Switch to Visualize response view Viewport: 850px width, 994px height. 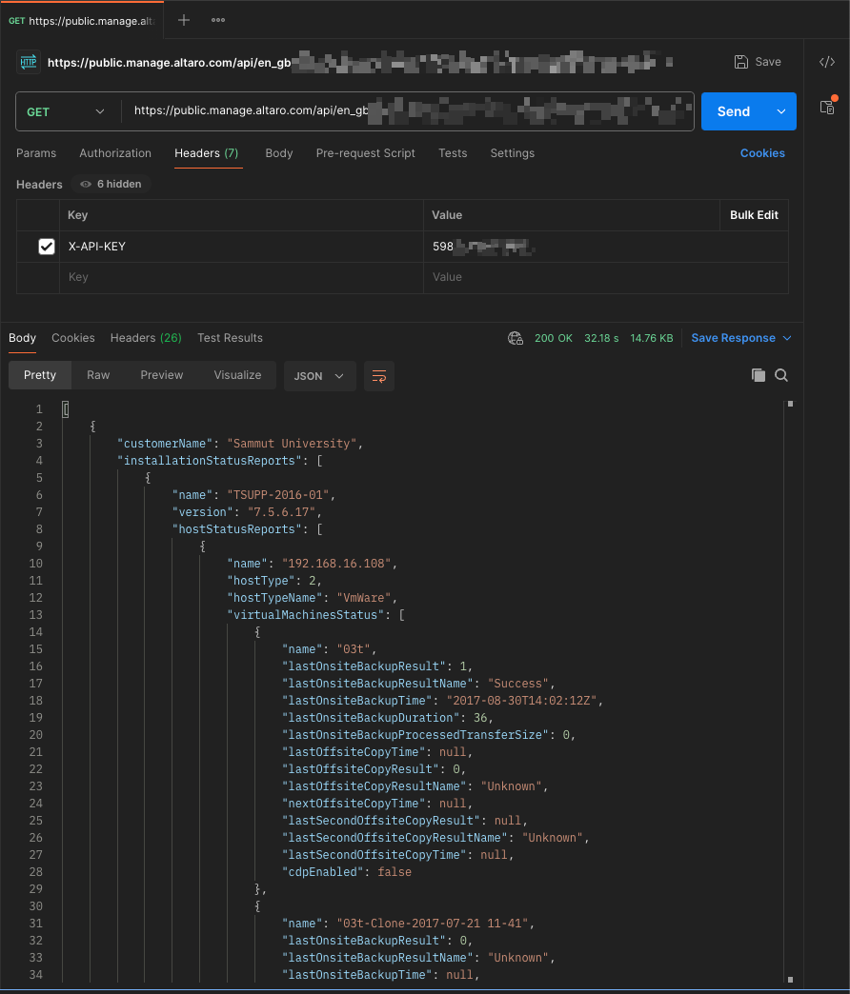point(238,375)
